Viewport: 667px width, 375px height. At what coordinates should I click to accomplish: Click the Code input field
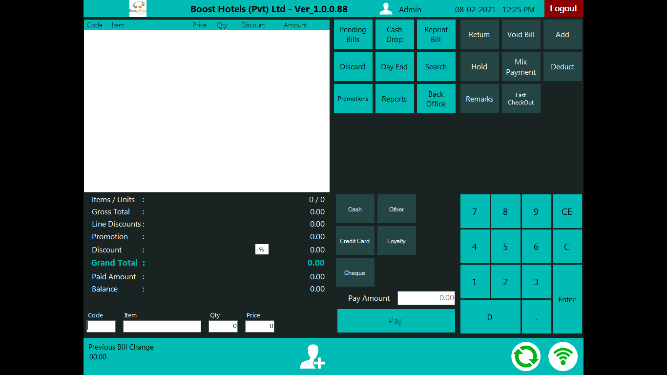pyautogui.click(x=101, y=326)
